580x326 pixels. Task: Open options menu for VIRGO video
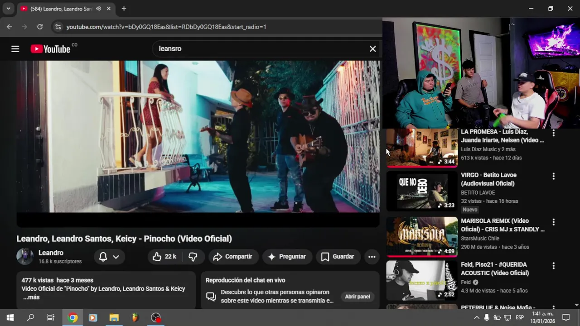point(553,176)
